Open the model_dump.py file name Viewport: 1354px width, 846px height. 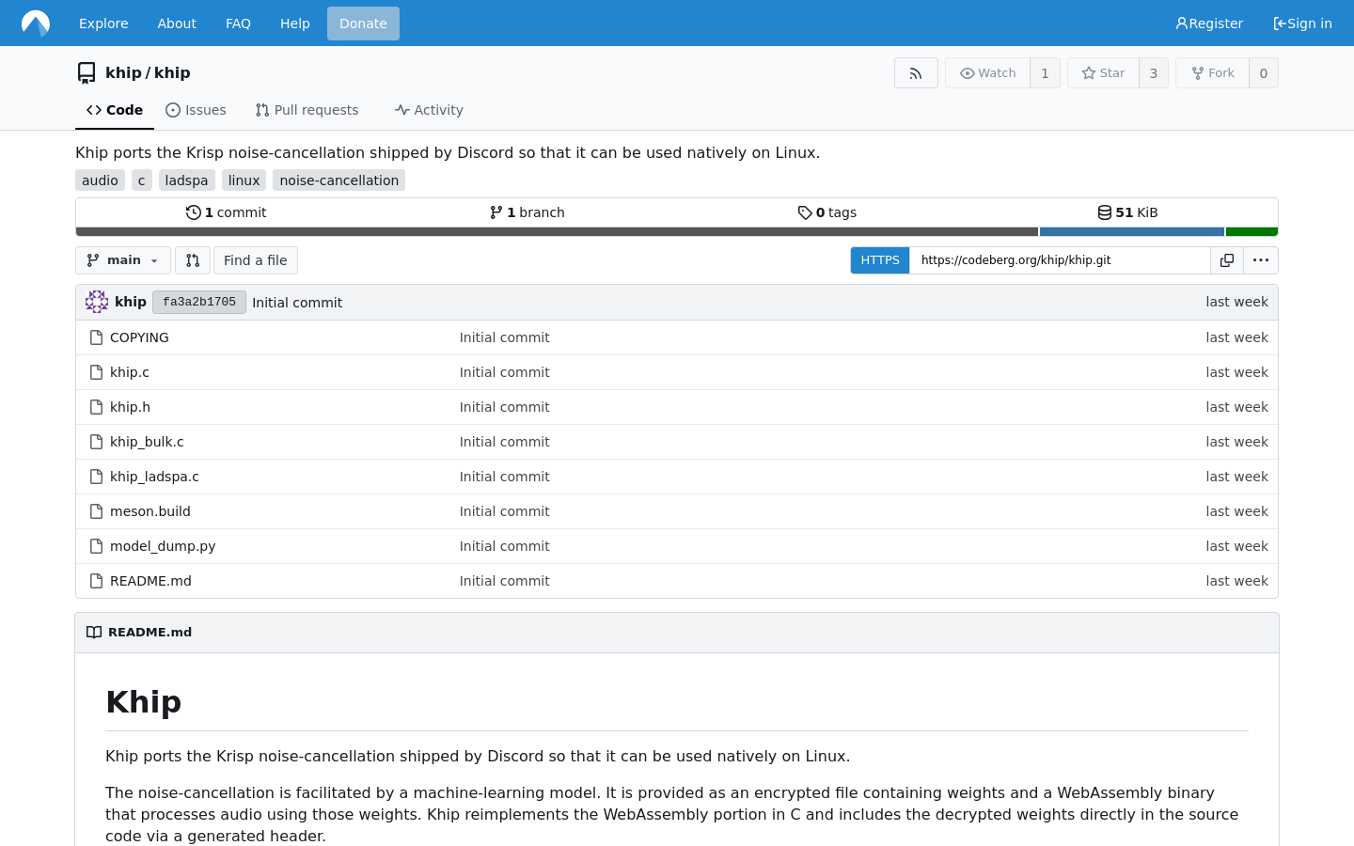pyautogui.click(x=163, y=546)
